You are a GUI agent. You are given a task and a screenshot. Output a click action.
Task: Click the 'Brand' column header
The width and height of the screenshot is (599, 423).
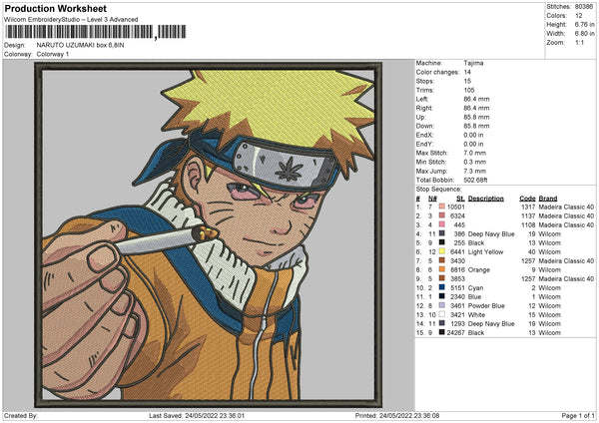click(548, 199)
